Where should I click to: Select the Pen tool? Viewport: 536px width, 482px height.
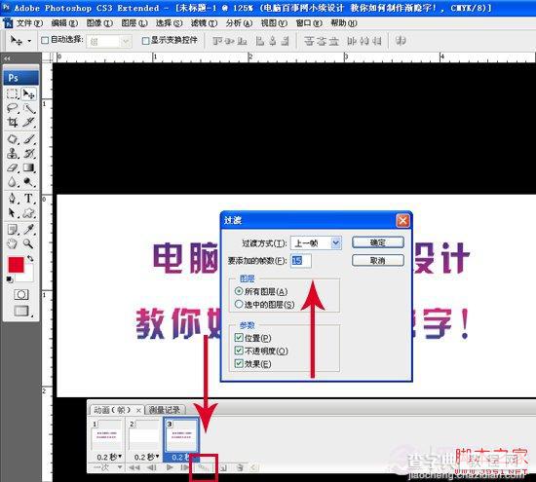[13, 199]
